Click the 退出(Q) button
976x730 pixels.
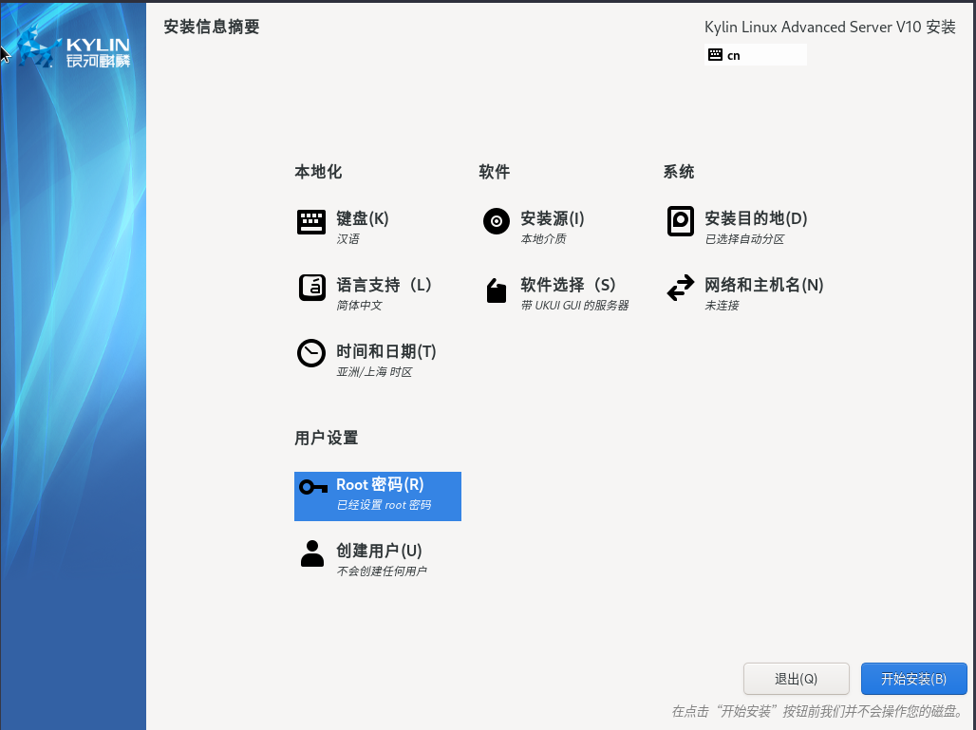tap(796, 679)
